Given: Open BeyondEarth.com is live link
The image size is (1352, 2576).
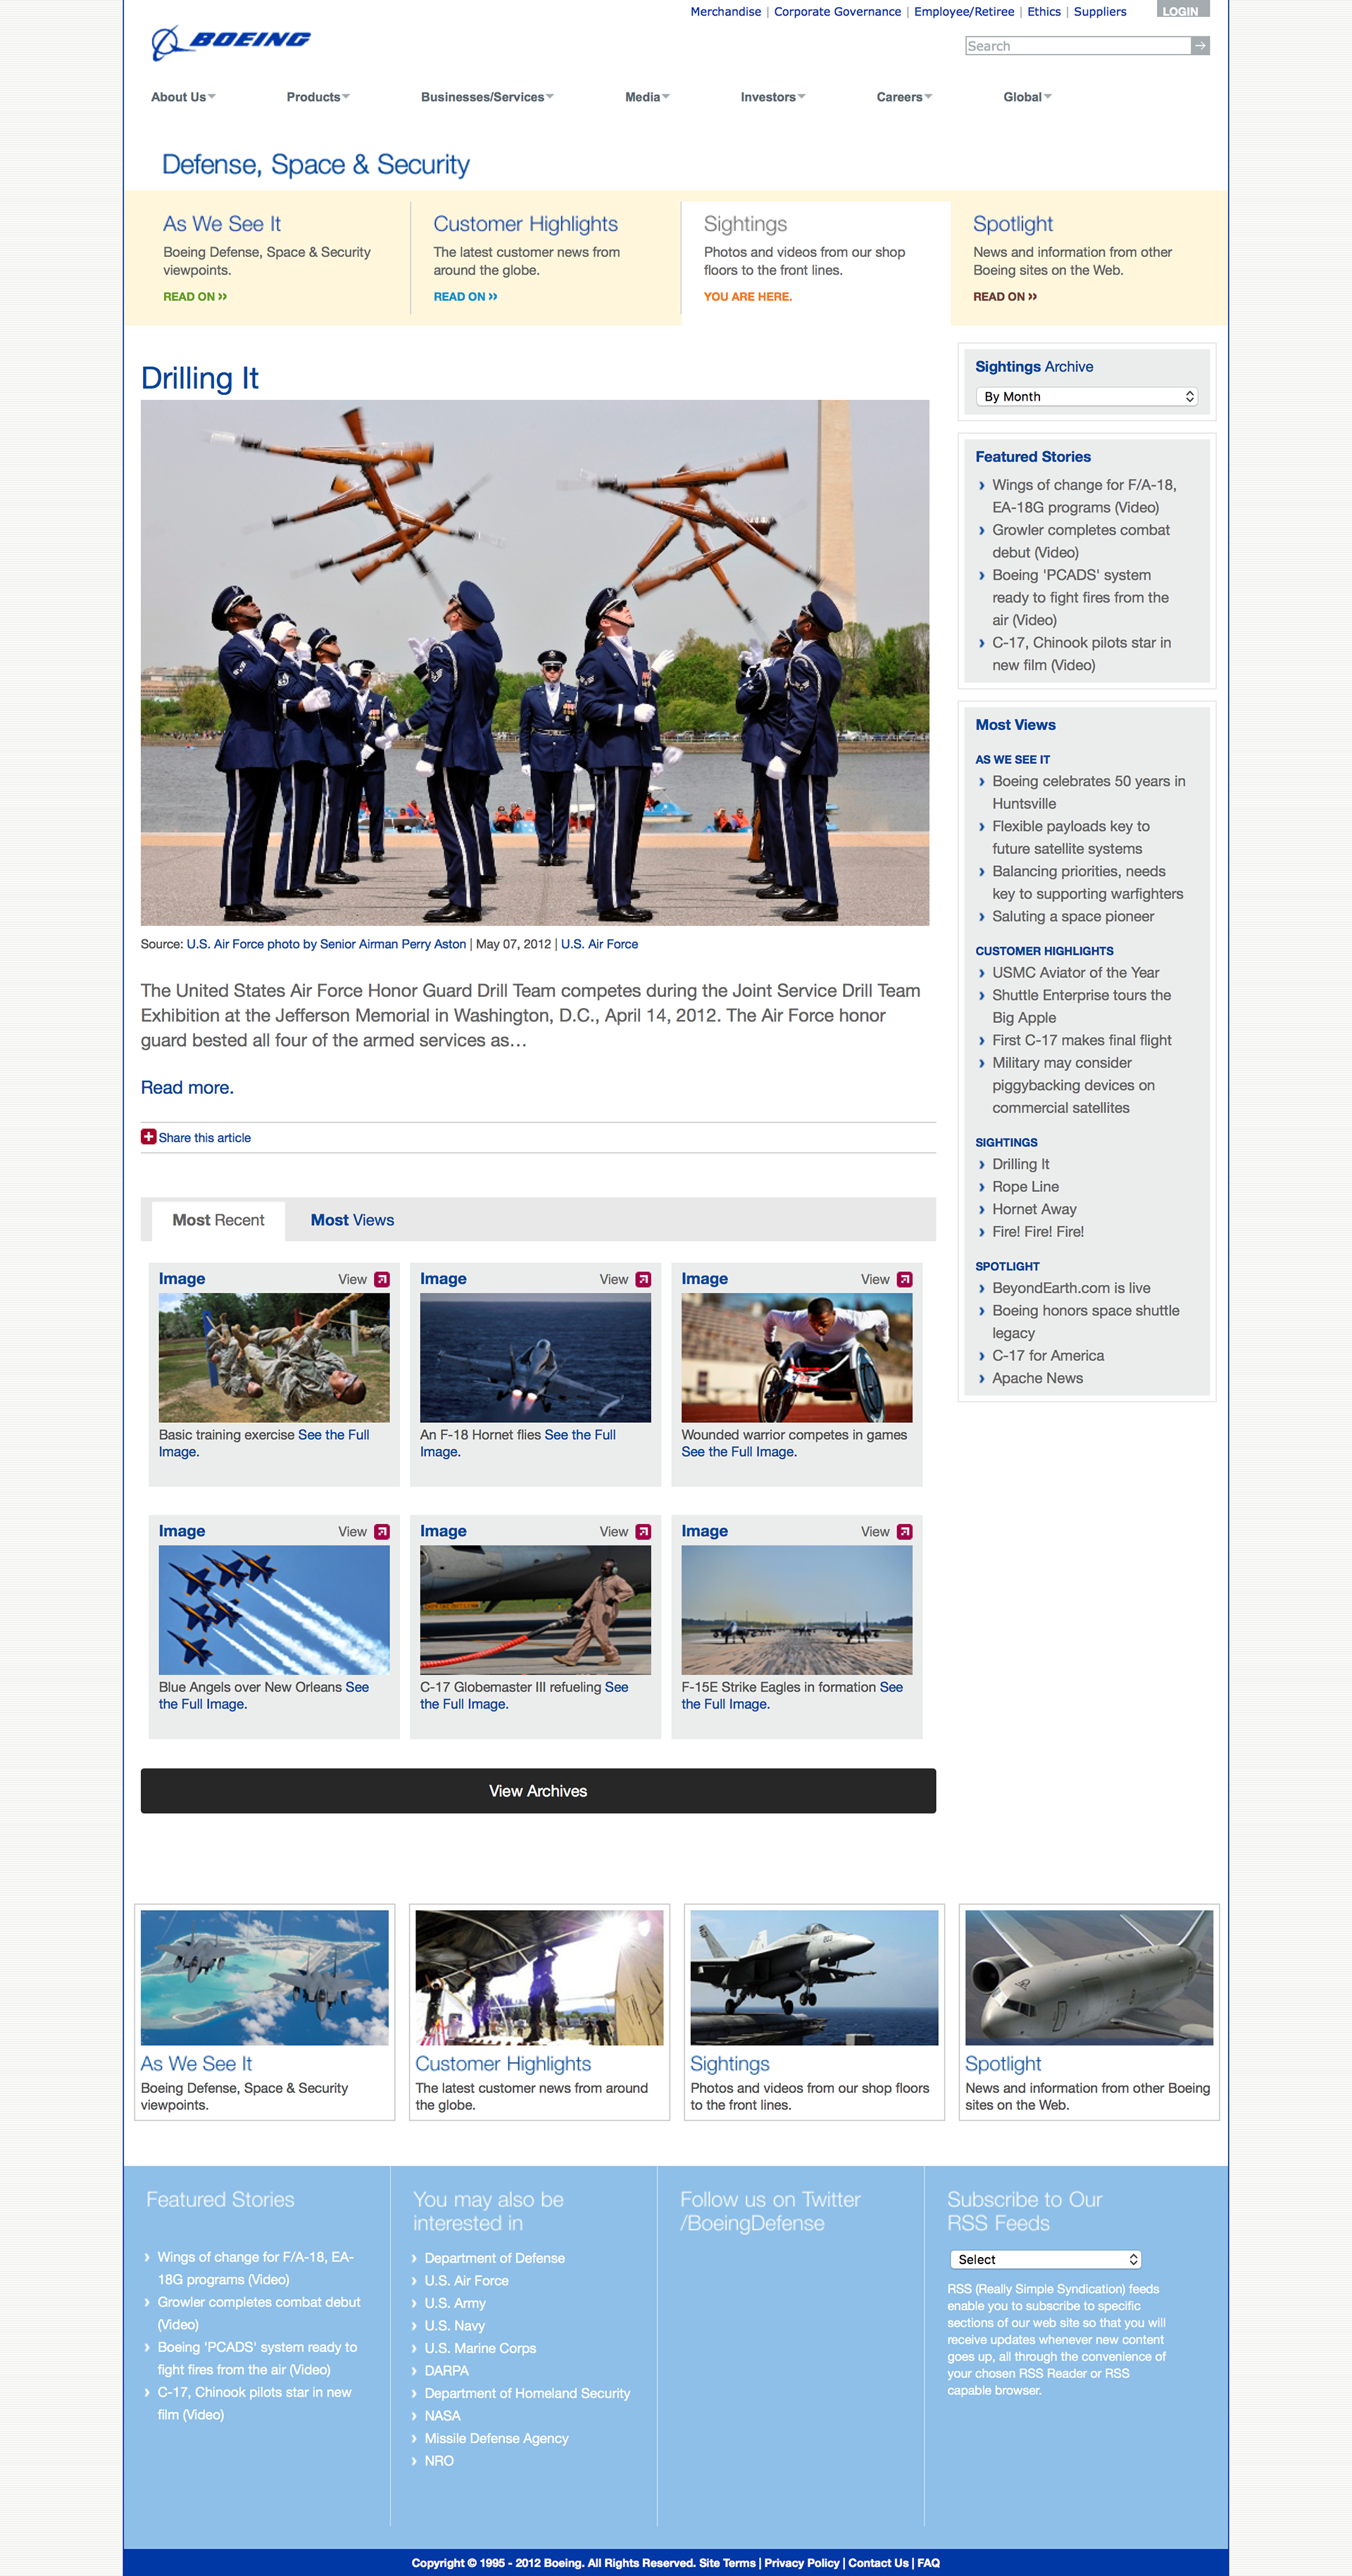Looking at the screenshot, I should pyautogui.click(x=1071, y=1288).
